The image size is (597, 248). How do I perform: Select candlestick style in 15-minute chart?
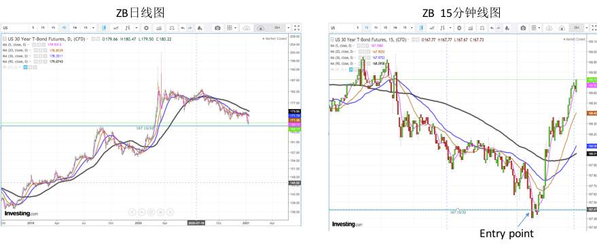pos(421,28)
